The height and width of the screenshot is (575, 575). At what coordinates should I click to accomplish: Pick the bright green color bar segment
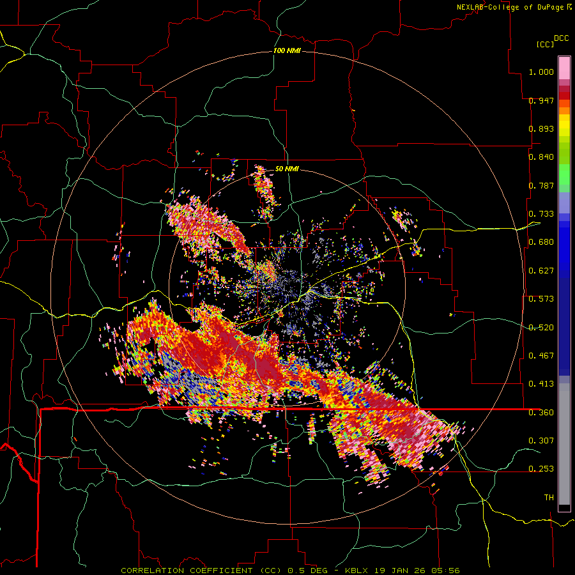[564, 174]
